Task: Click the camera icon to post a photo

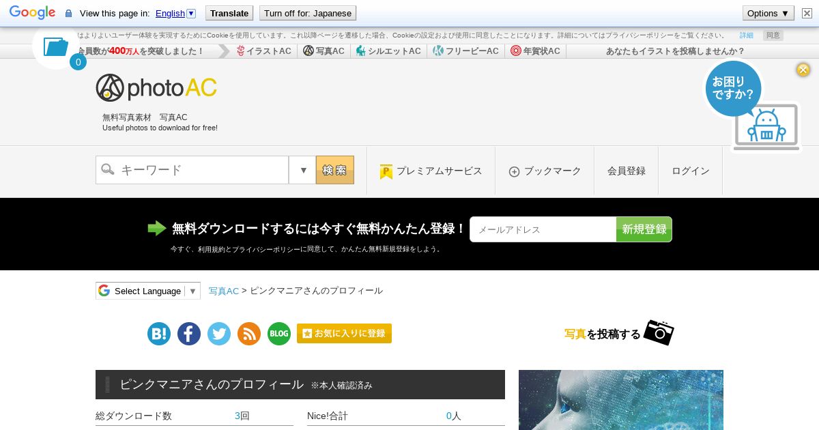Action: click(x=659, y=332)
